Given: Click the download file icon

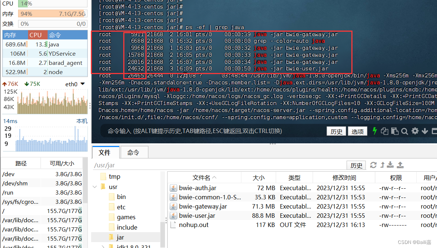Looking at the screenshot, I should point(390,165).
